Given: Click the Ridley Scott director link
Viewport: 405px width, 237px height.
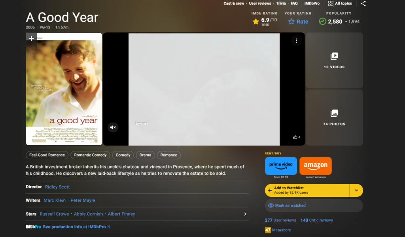Looking at the screenshot, I should 57,187.
